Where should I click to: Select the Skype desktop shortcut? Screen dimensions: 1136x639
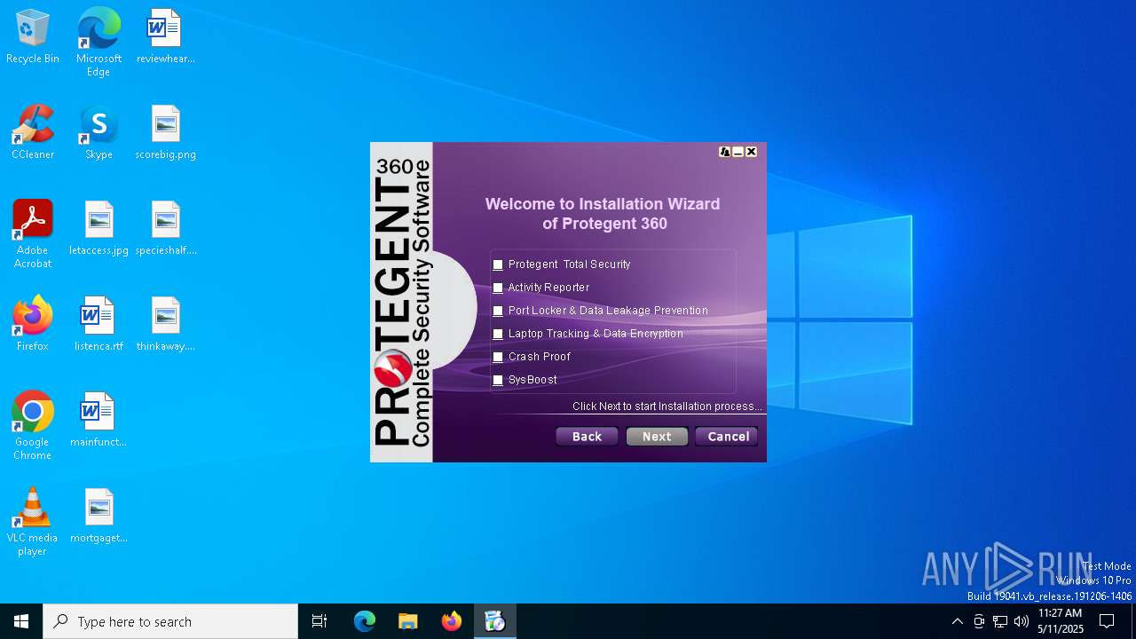[x=99, y=133]
